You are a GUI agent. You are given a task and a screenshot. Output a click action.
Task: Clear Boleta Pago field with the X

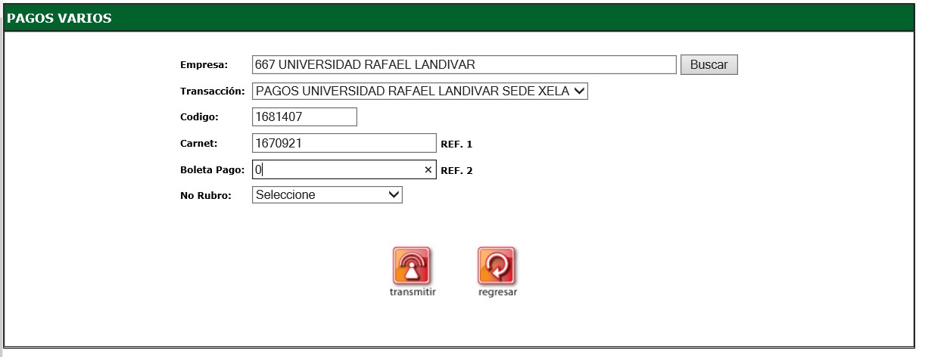[428, 170]
